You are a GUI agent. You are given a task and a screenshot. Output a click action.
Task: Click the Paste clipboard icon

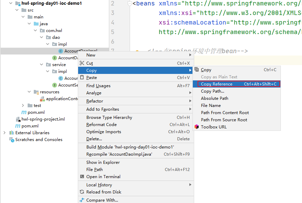82,77
